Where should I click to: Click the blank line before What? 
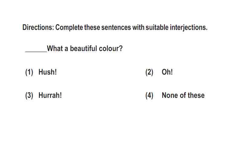(36, 51)
